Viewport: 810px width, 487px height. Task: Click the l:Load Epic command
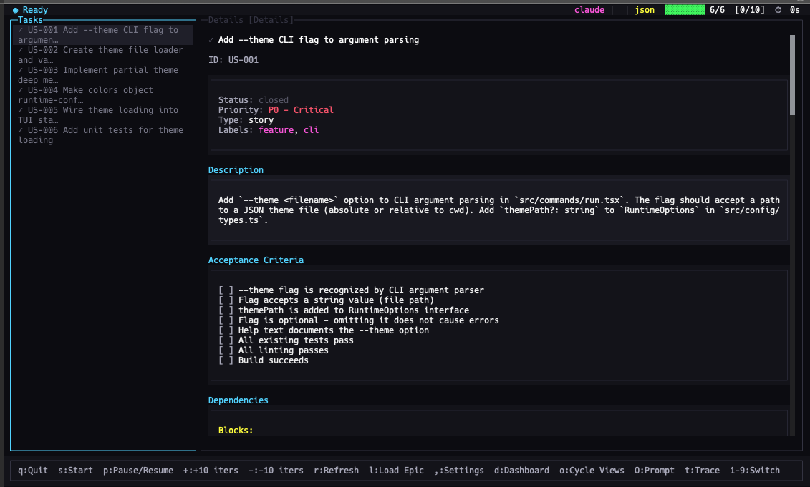pos(396,471)
